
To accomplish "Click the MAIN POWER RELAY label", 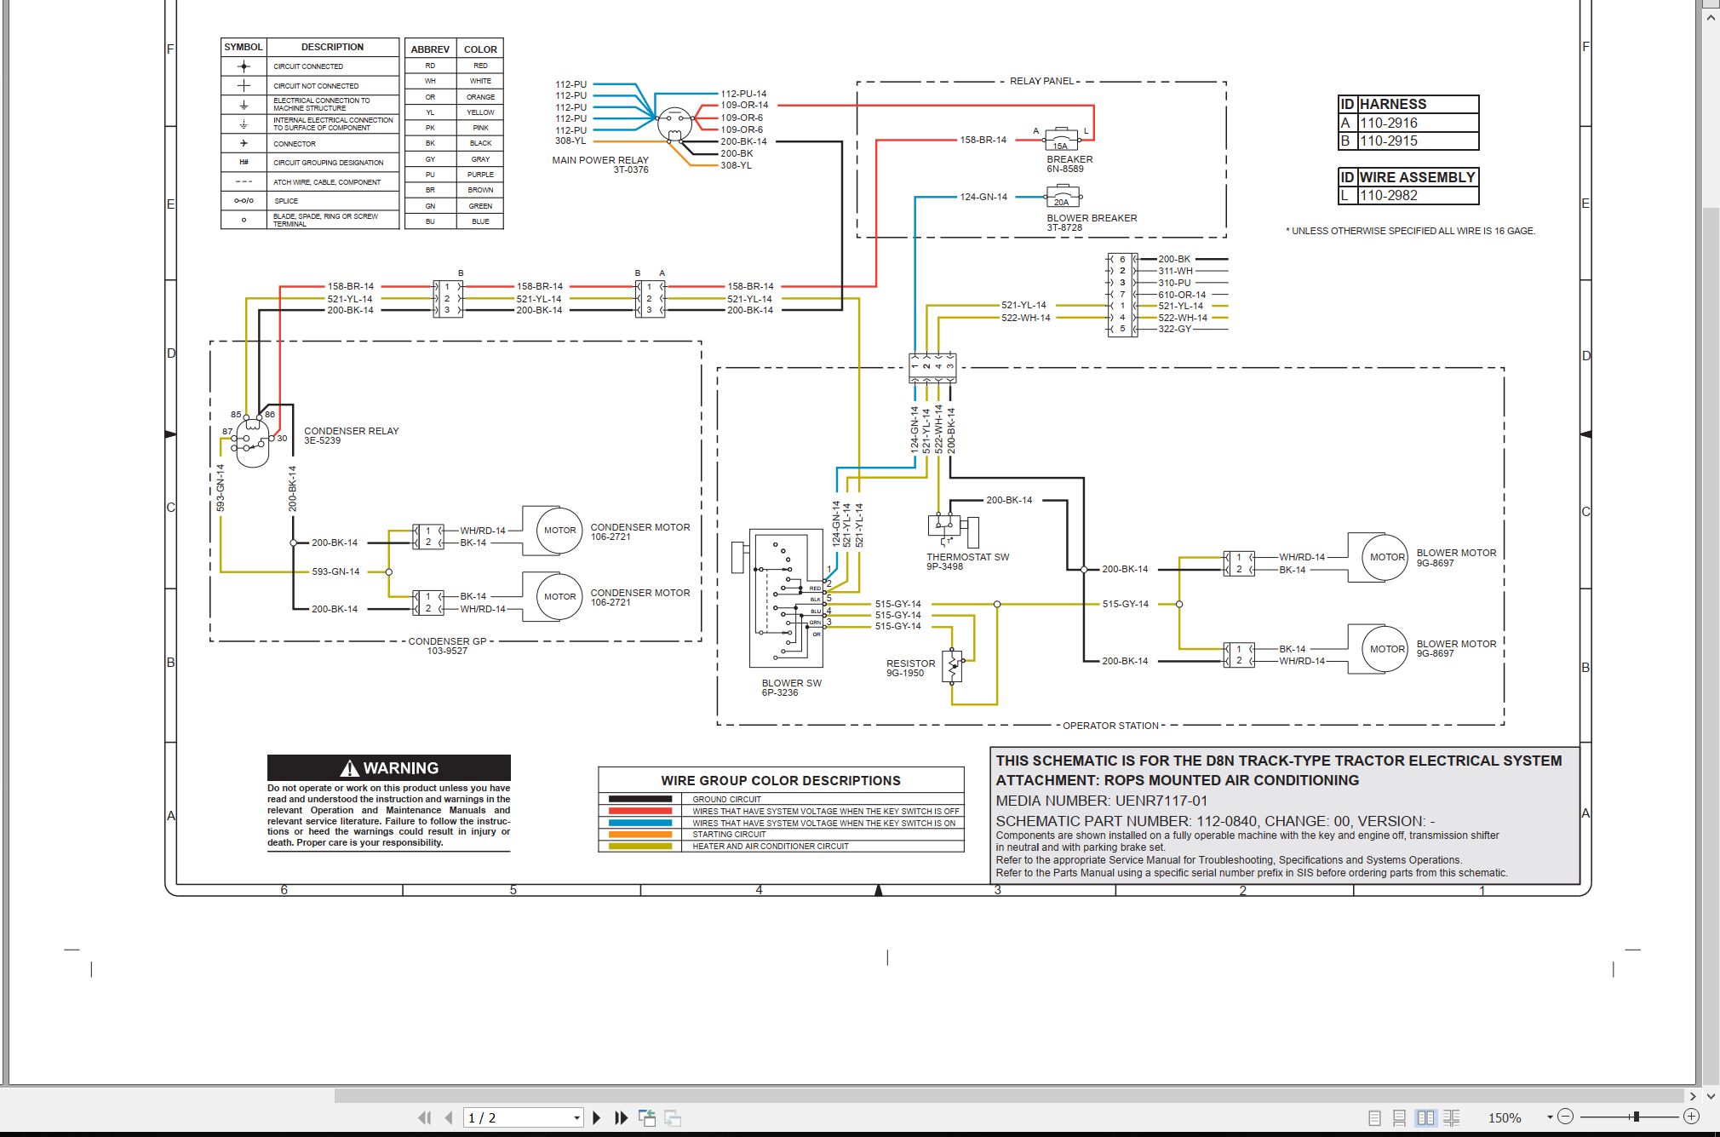I will pyautogui.click(x=599, y=160).
